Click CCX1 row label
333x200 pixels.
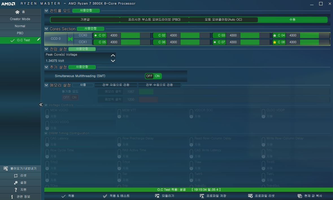[83, 42]
